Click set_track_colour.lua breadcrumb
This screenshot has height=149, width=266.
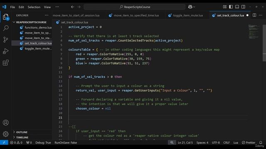pos(74,22)
